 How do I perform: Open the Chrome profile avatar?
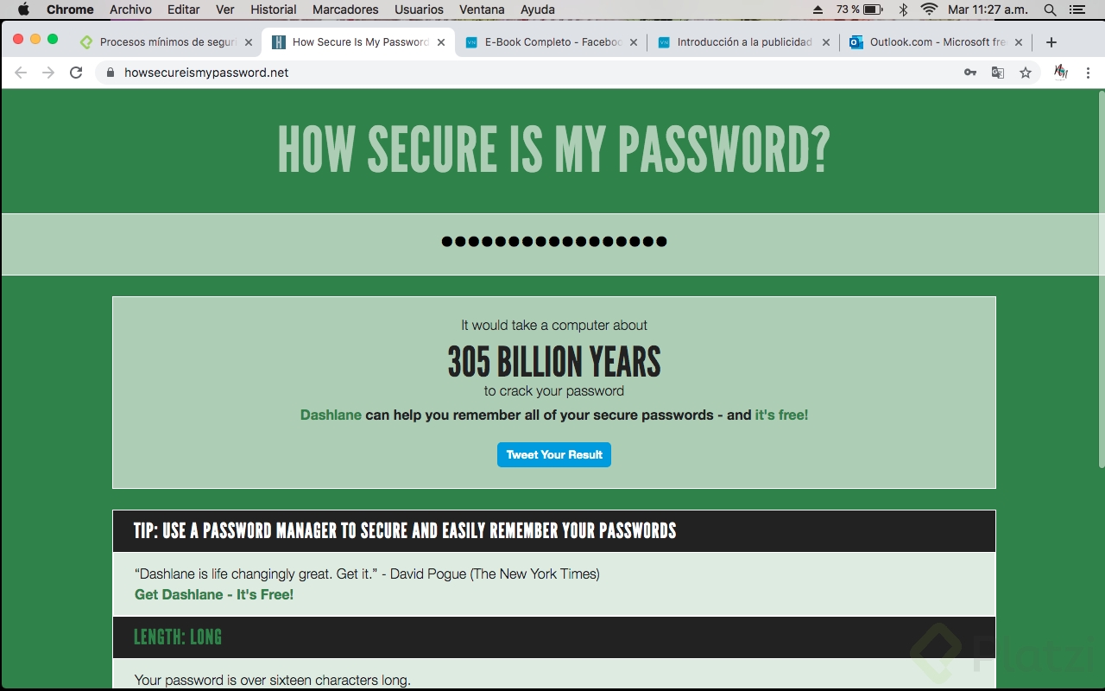[x=1061, y=73]
